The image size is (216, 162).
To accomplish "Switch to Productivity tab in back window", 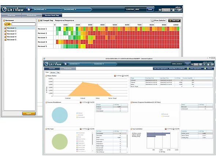I will 31,15.
